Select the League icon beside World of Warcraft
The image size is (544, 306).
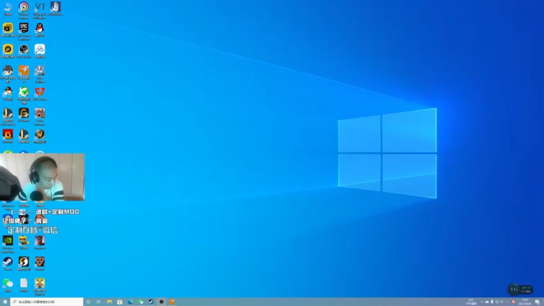pyautogui.click(x=24, y=136)
